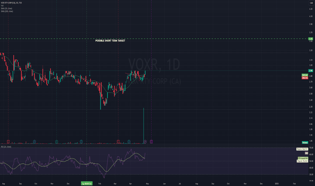Click the blue dividend marker near April

pos(129,142)
